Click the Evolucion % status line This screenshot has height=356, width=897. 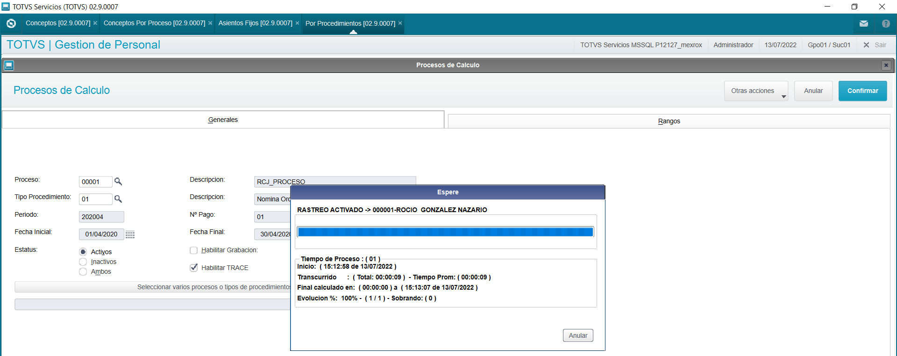367,298
